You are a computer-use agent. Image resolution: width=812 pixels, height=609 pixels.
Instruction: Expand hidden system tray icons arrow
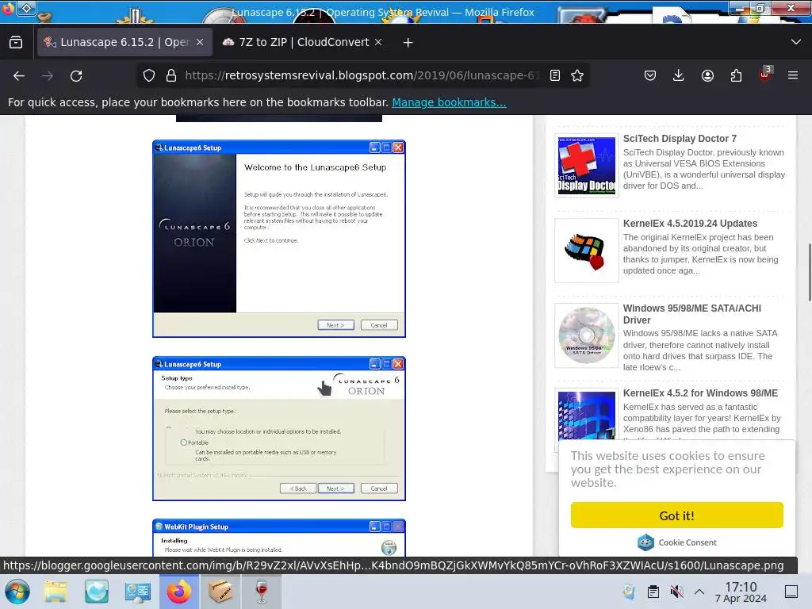click(x=699, y=592)
